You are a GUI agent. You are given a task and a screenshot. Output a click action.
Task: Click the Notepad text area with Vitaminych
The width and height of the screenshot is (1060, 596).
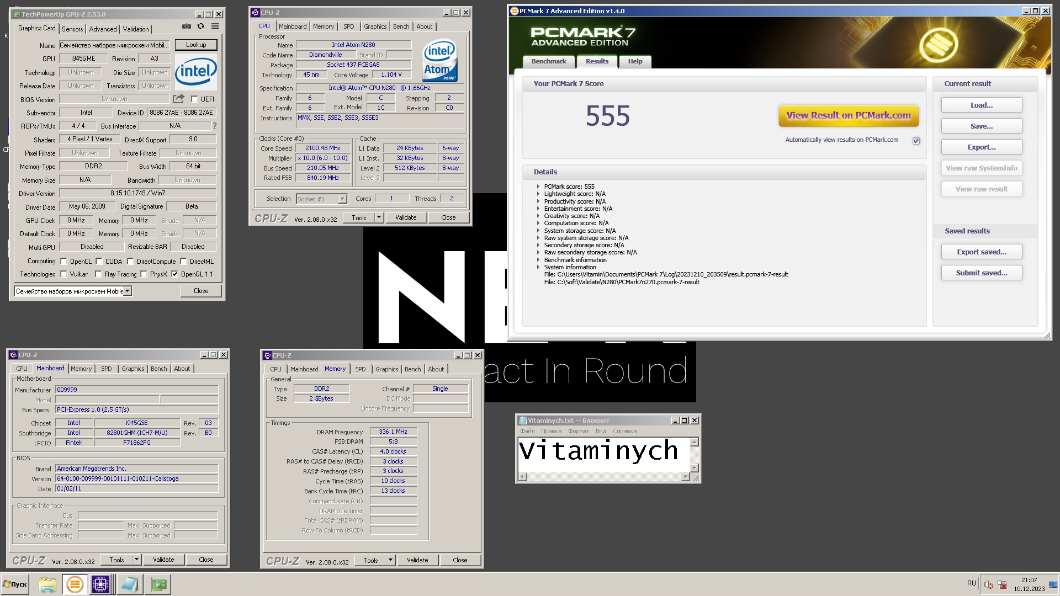tap(604, 455)
